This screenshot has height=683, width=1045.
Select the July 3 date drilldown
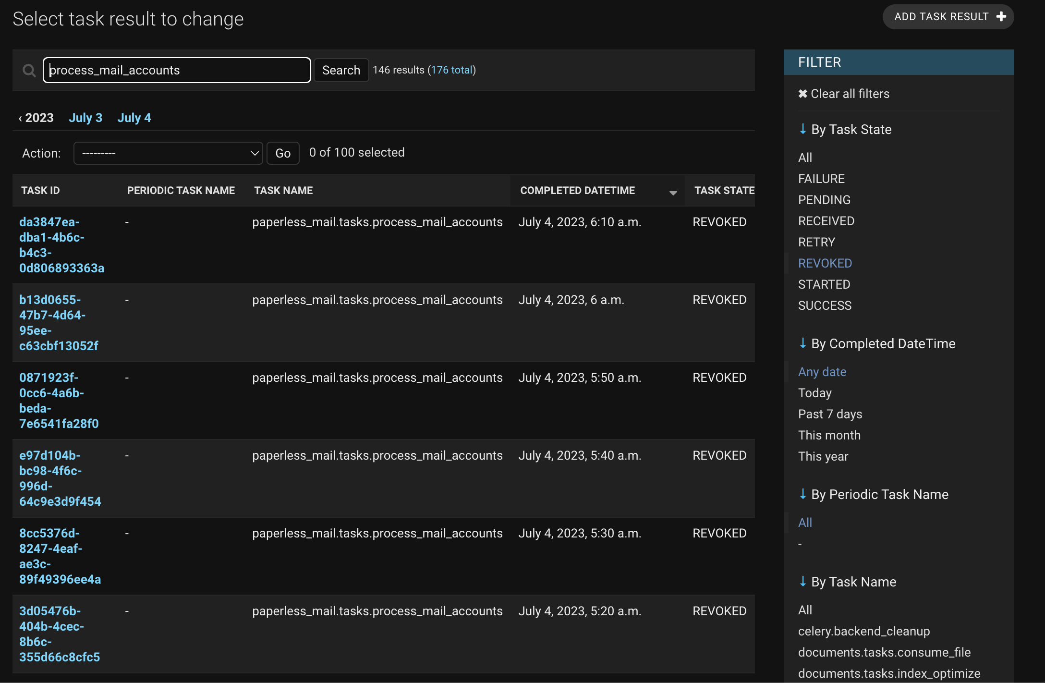pyautogui.click(x=85, y=117)
